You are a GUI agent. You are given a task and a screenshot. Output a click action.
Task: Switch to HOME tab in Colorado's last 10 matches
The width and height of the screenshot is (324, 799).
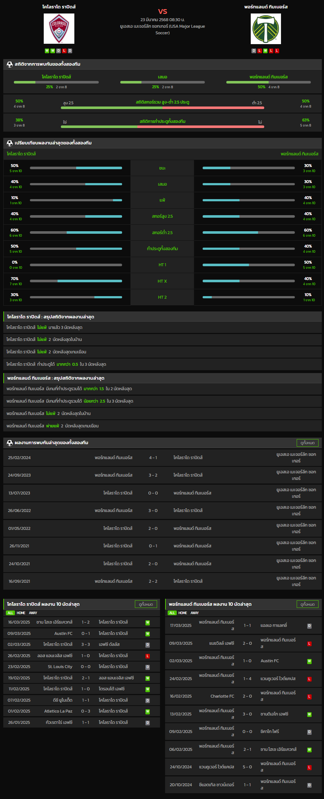[21, 613]
